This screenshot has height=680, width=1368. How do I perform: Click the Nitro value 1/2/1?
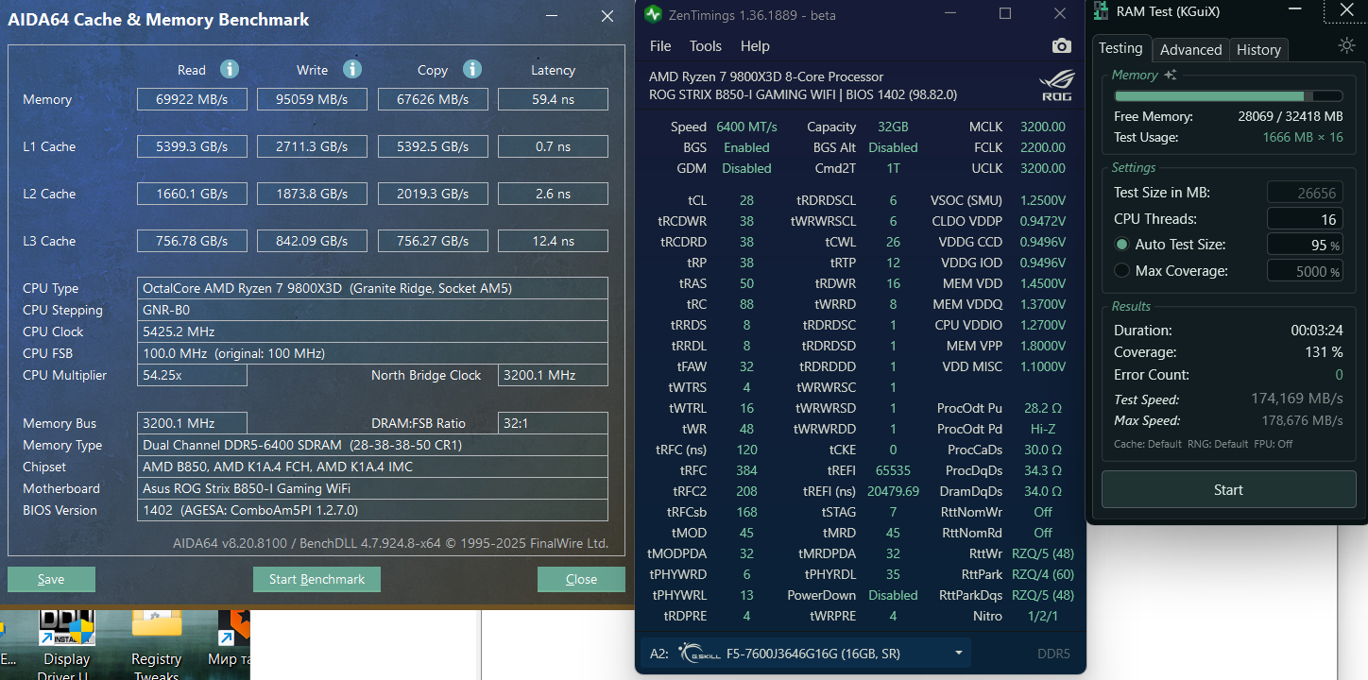pos(1043,616)
